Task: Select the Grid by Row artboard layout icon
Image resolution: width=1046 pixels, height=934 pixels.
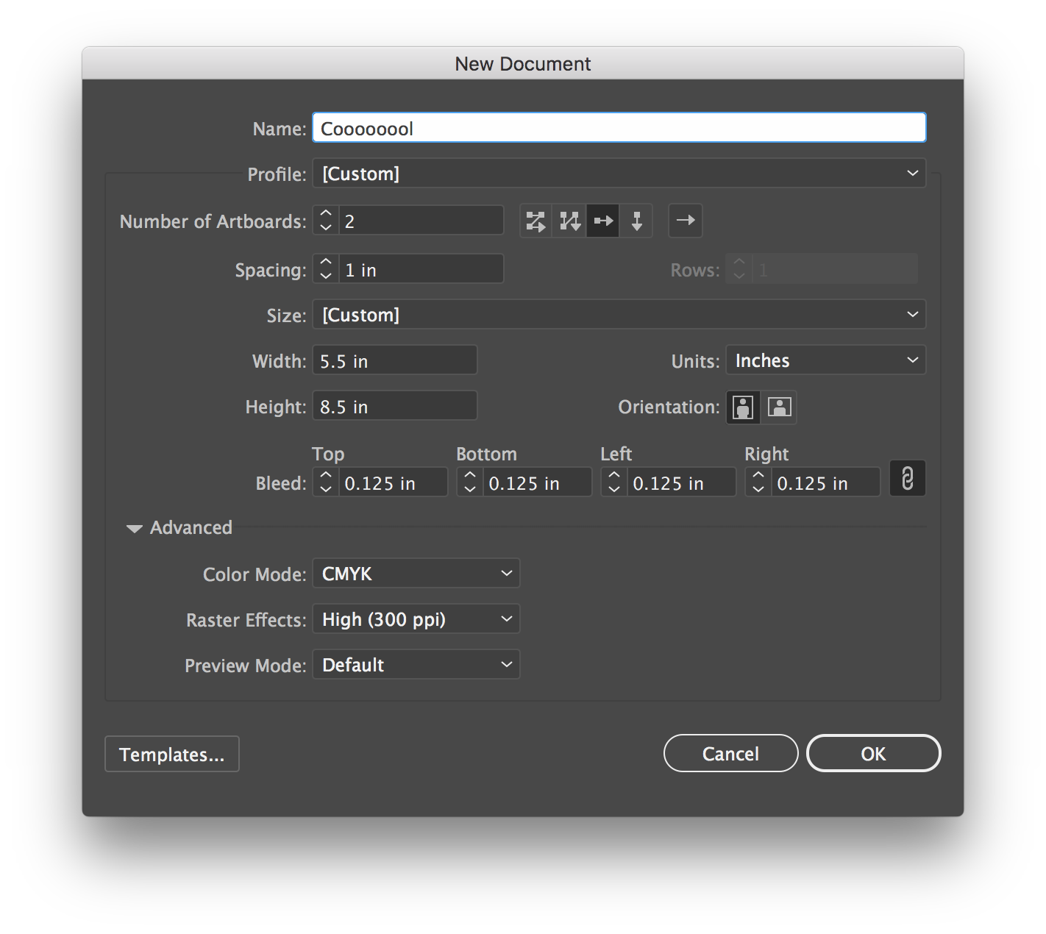Action: pos(536,221)
